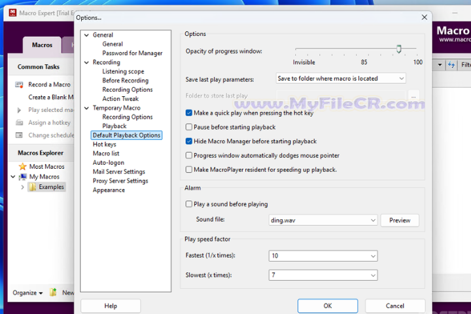471x314 pixels.
Task: Collapse the General tree node
Action: point(86,35)
